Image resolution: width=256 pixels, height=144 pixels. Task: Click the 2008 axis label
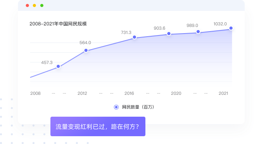pos(36,93)
